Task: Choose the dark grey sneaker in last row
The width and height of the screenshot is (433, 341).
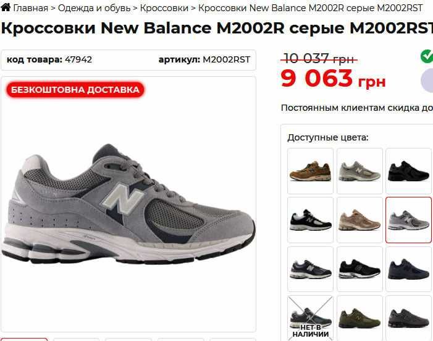Action: (x=409, y=318)
